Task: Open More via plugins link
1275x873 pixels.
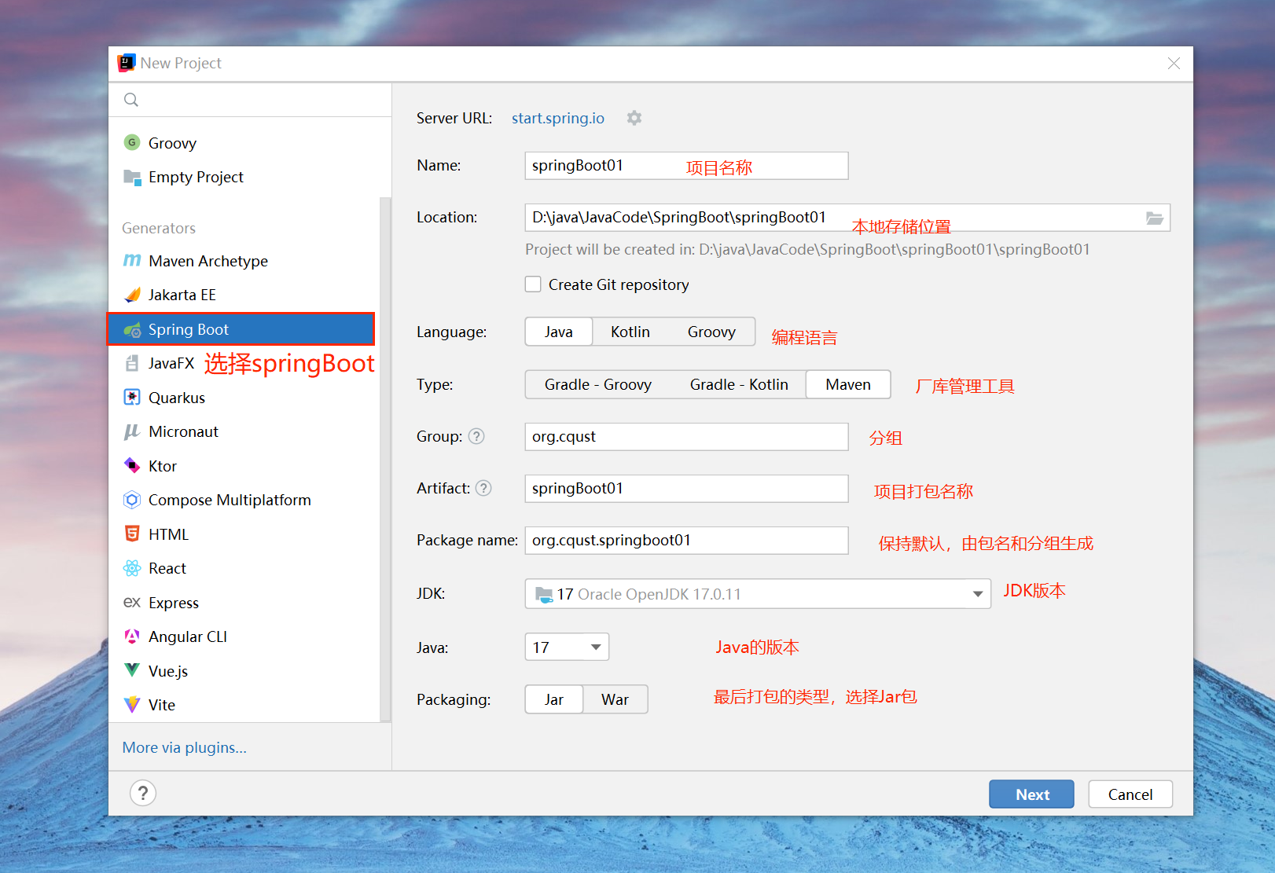Action: [x=185, y=747]
